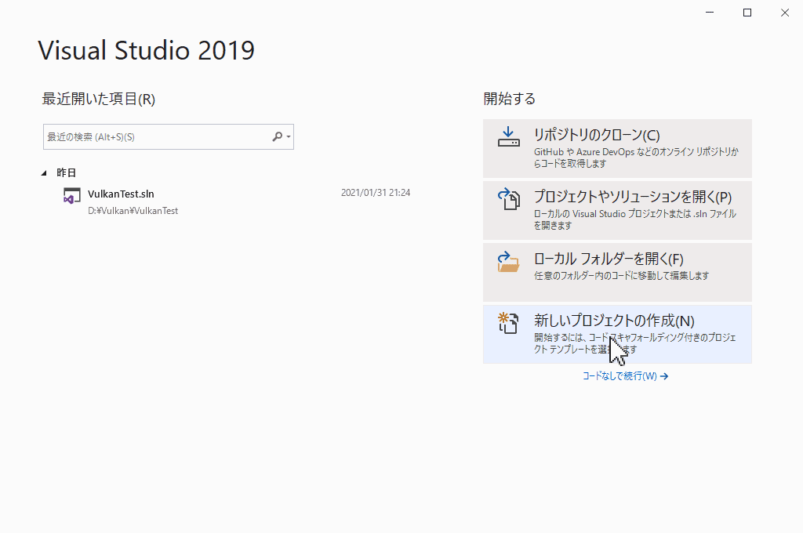Click the clone repository download icon
The width and height of the screenshot is (803, 533).
point(508,136)
